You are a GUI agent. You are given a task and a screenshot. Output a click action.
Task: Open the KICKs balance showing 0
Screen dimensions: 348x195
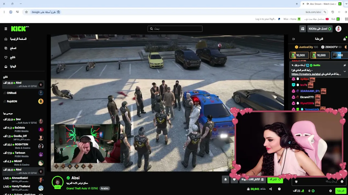[311, 191]
